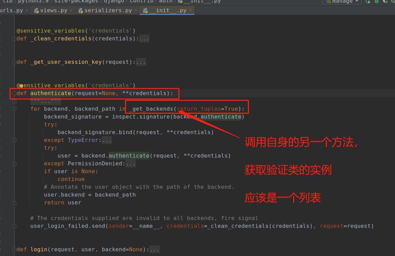The image size is (395, 256).
Task: Expand the folded _get_user_session_key function
Action: [14, 62]
